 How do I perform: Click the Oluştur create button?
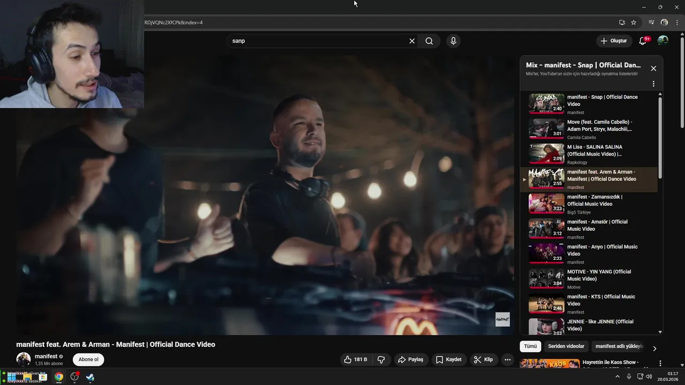[613, 41]
